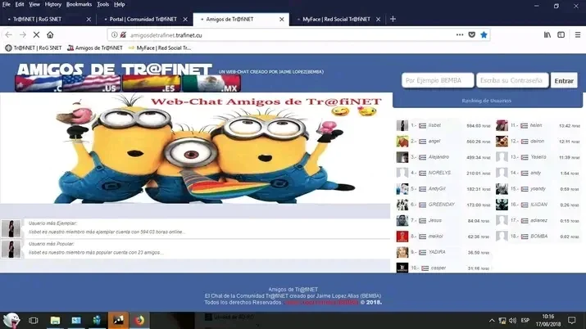Screen dimensions: 586x329
Task: Open the Start button ghost icon
Action: 11,321
